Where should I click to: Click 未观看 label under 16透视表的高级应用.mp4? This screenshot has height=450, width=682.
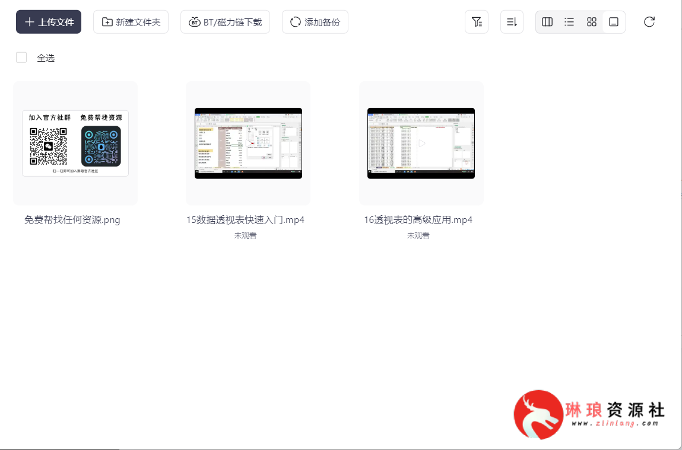coord(418,235)
